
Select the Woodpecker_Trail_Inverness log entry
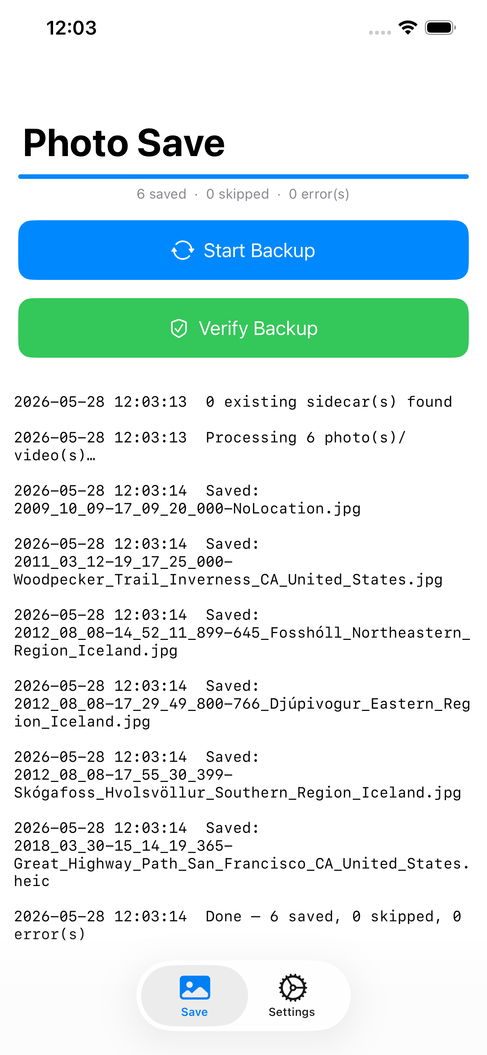[228, 562]
